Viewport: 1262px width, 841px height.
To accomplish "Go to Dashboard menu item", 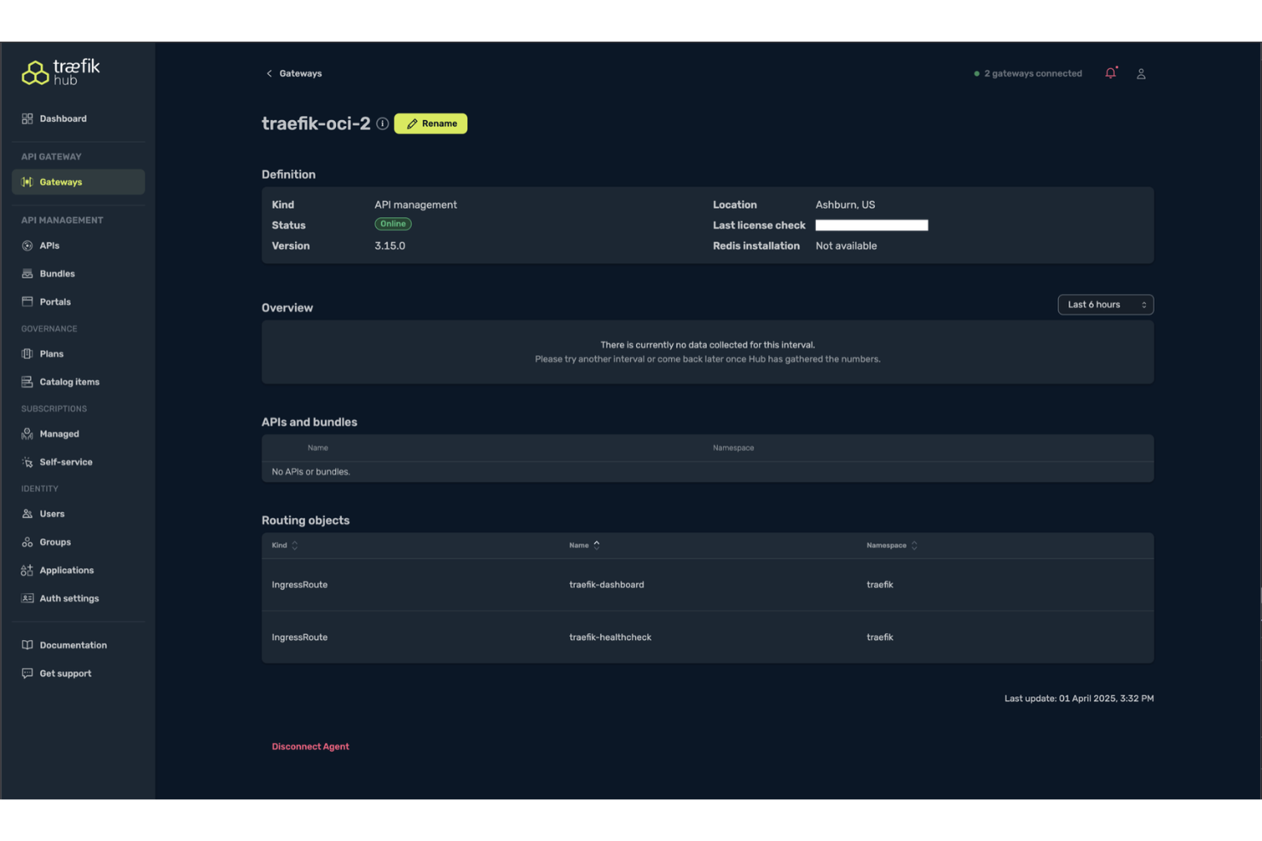I will pos(63,118).
